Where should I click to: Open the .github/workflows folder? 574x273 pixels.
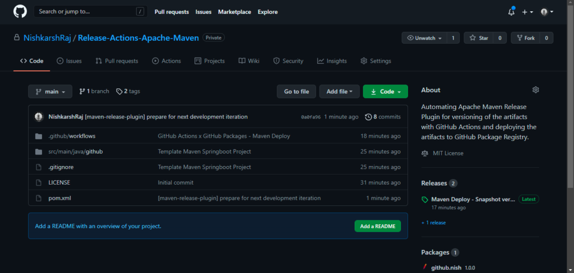(x=72, y=136)
